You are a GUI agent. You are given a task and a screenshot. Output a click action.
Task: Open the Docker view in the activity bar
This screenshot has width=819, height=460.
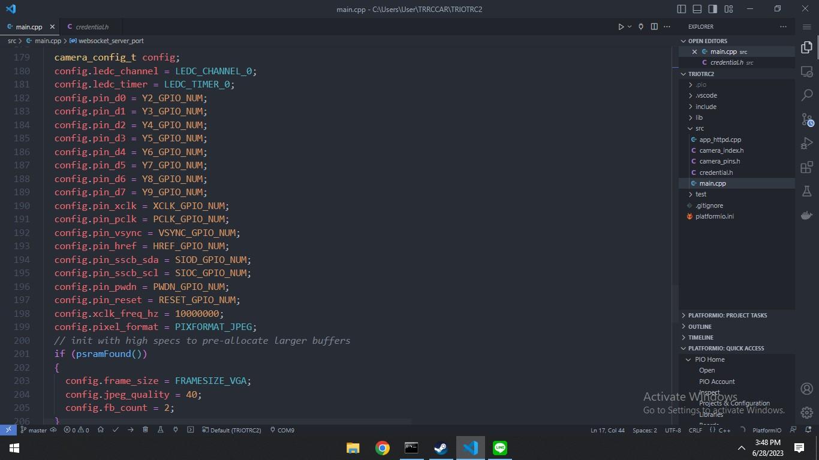[807, 216]
